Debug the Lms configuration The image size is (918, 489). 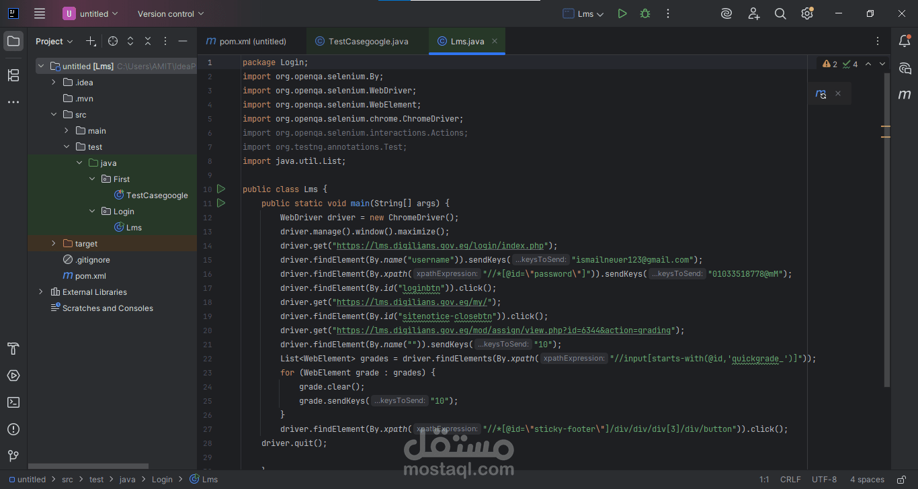[x=645, y=13]
